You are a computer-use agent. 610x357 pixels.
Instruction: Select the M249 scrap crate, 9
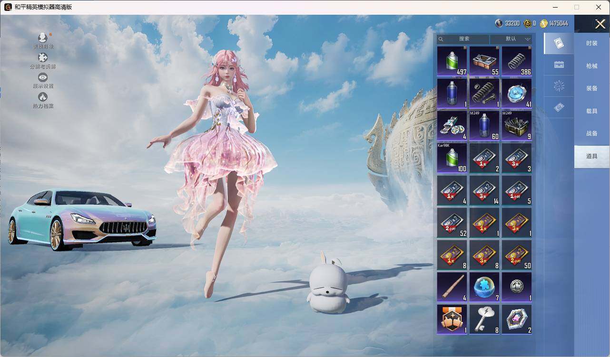pos(517,125)
